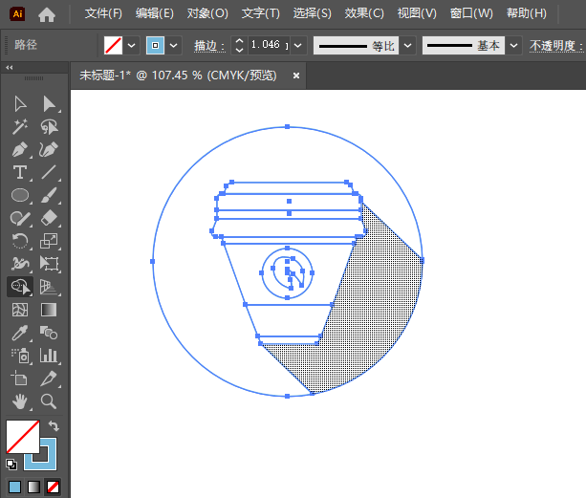Viewport: 586px width, 498px height.
Task: Click the stroke swatch in control bar
Action: click(x=155, y=46)
